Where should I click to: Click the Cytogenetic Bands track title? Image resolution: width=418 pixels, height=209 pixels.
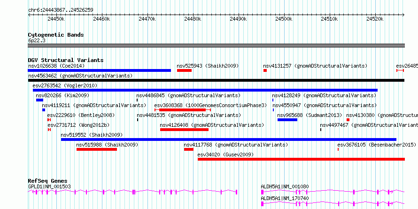pos(56,35)
